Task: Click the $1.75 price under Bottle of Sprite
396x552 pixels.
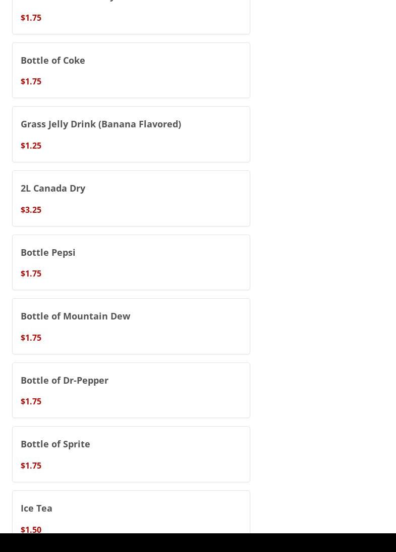Action: [x=31, y=466]
